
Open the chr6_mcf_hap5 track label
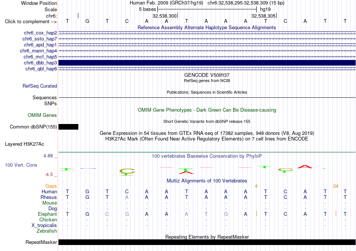[x=40, y=57]
